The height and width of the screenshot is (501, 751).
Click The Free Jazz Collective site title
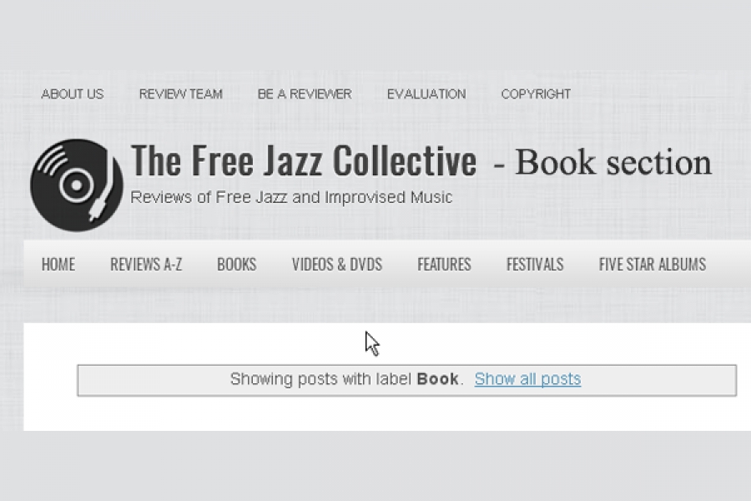(x=304, y=160)
